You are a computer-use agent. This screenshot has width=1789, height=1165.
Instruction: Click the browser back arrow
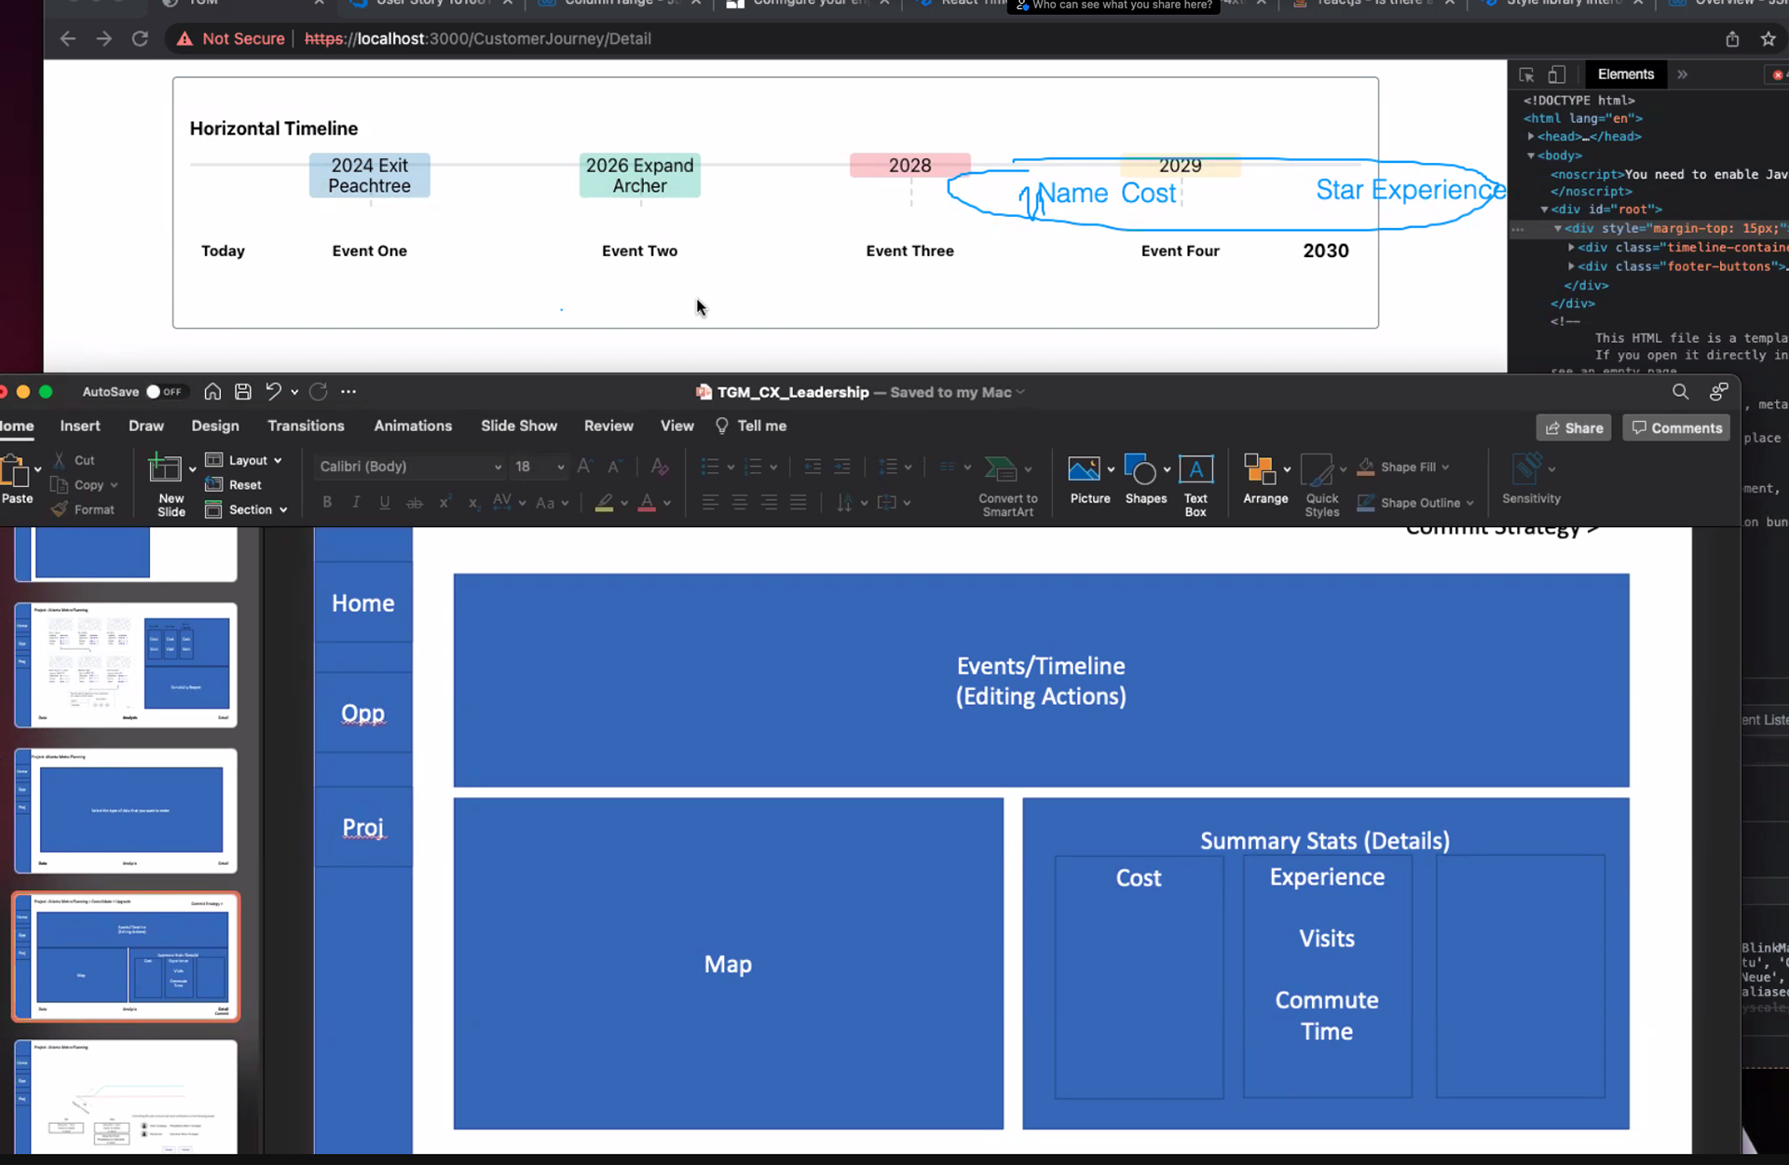click(67, 39)
